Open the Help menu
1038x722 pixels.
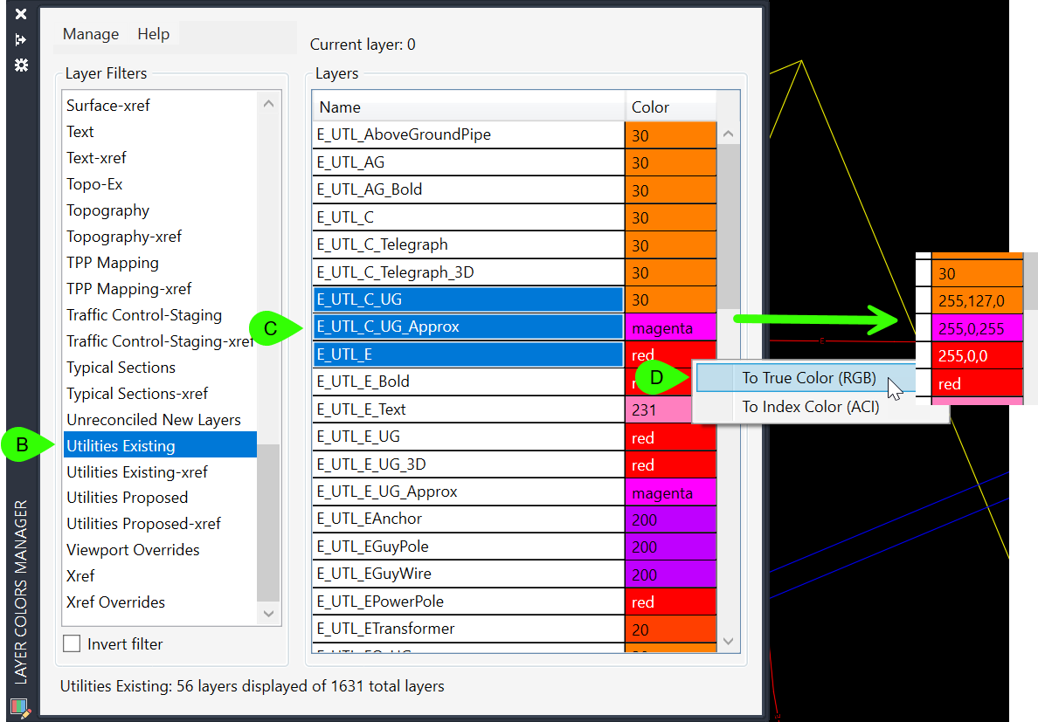coord(153,34)
